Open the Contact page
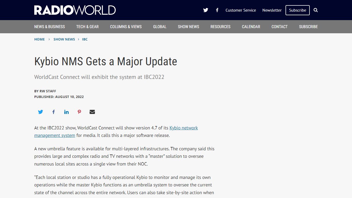Screen dimensions: 352x198 pos(279,27)
